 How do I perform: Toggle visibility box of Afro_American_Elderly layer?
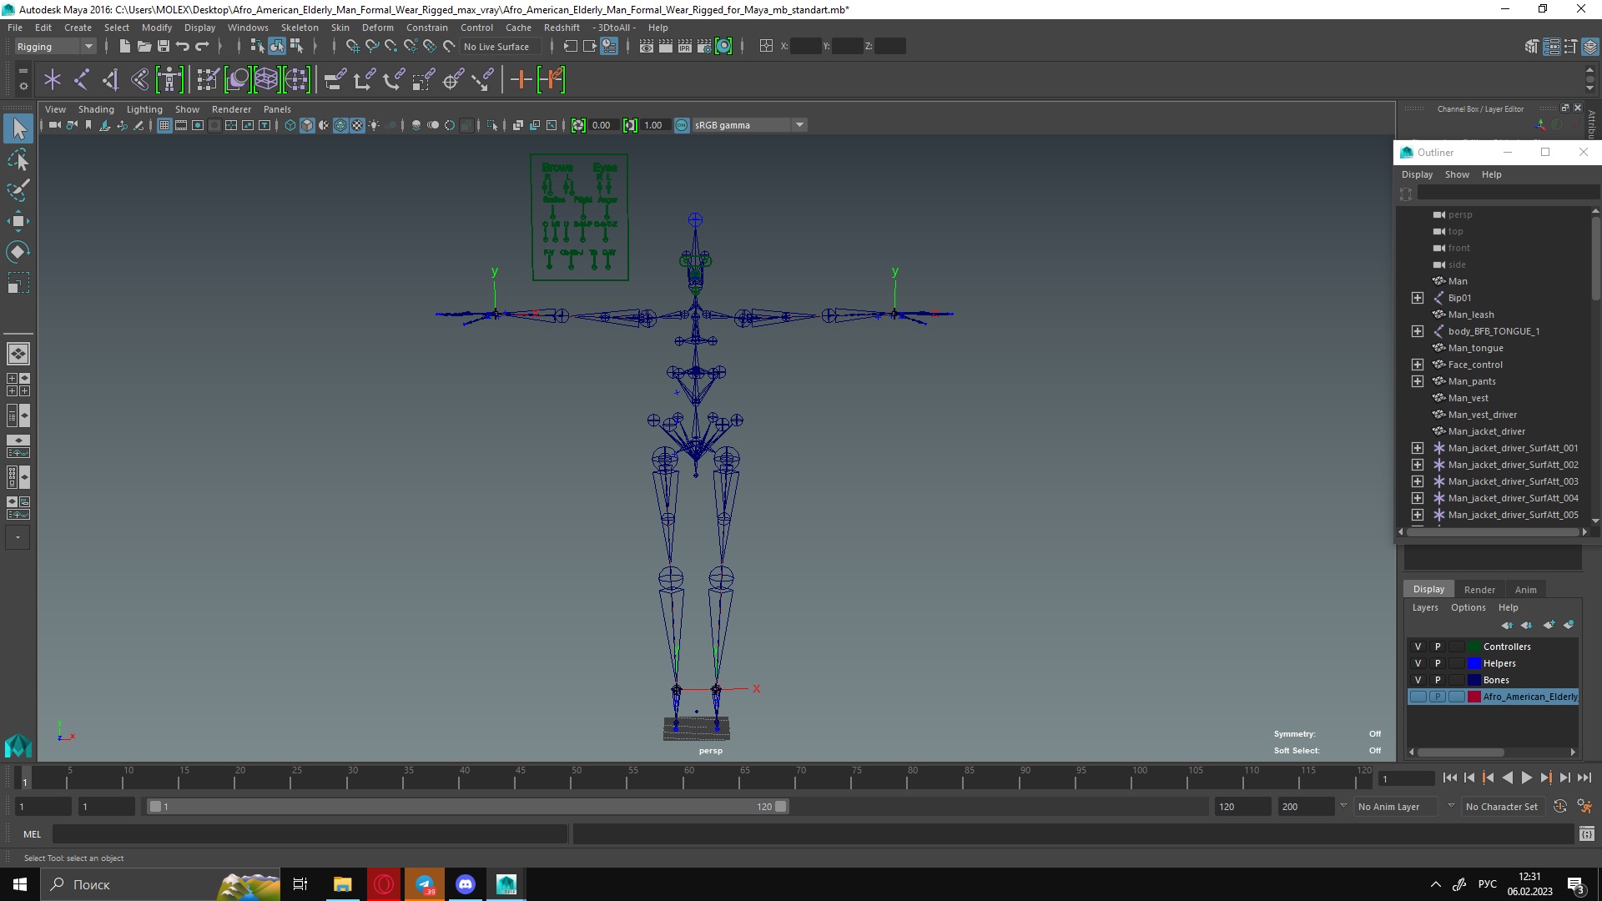coord(1418,697)
